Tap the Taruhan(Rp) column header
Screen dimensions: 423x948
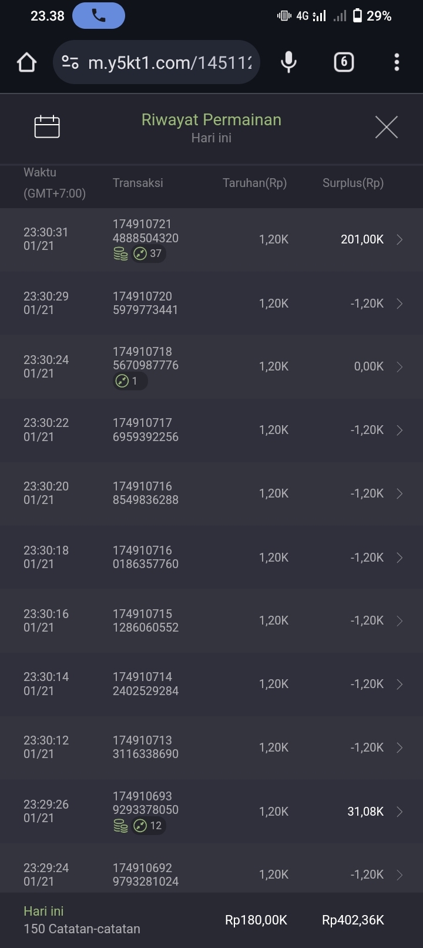(254, 183)
